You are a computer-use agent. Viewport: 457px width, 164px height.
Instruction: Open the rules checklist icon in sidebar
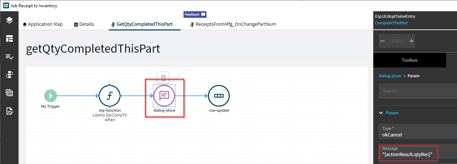coord(9,57)
